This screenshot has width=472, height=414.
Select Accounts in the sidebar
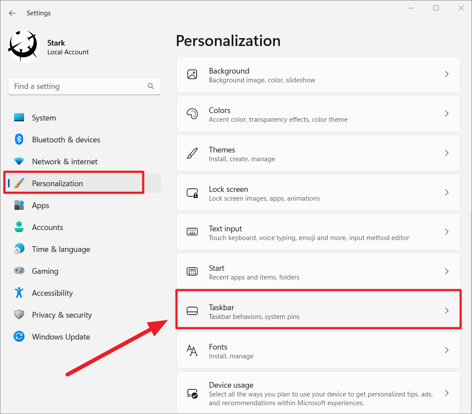47,227
